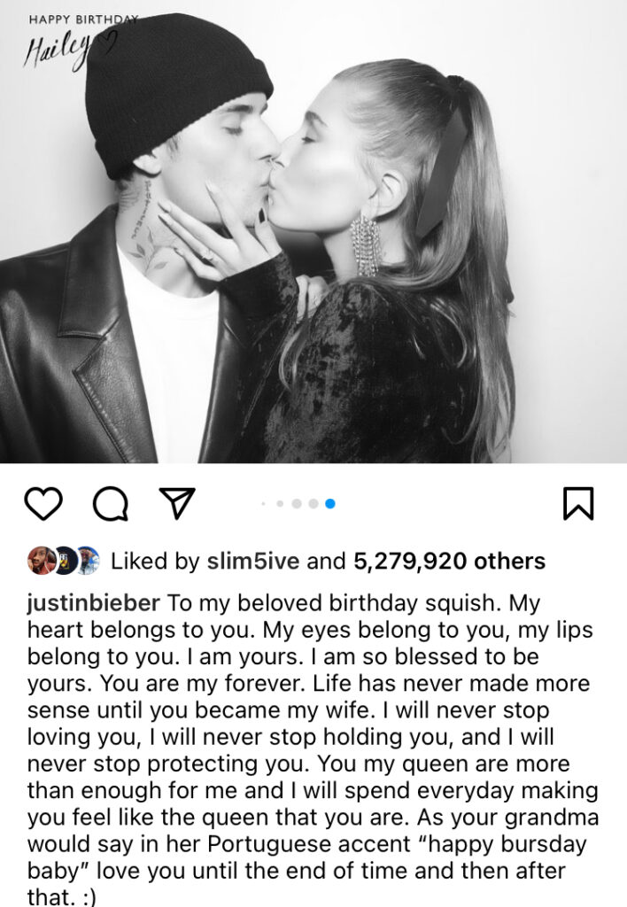Select the middle gray carousel dot
This screenshot has width=627, height=907.
(297, 504)
